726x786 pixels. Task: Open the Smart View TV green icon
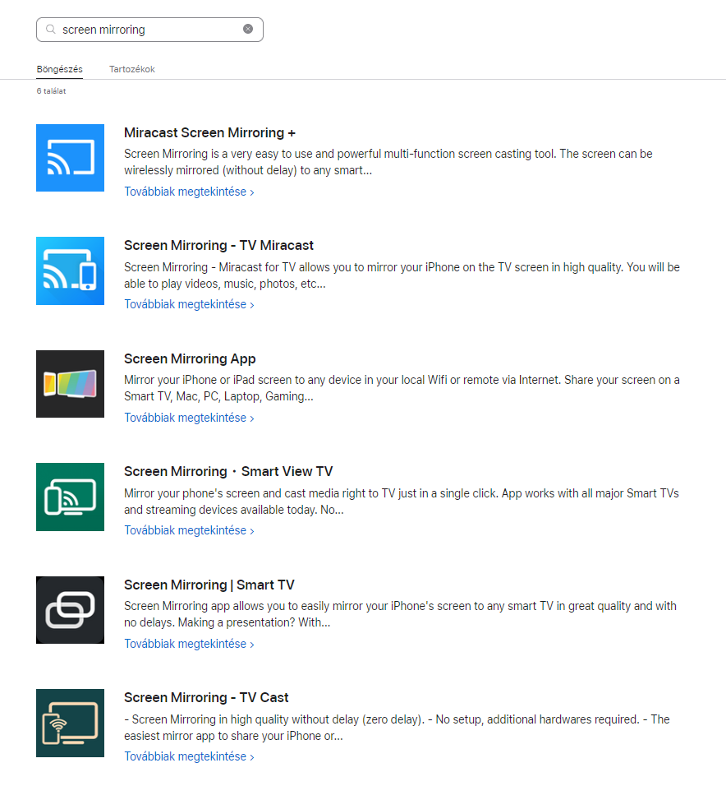click(x=70, y=497)
